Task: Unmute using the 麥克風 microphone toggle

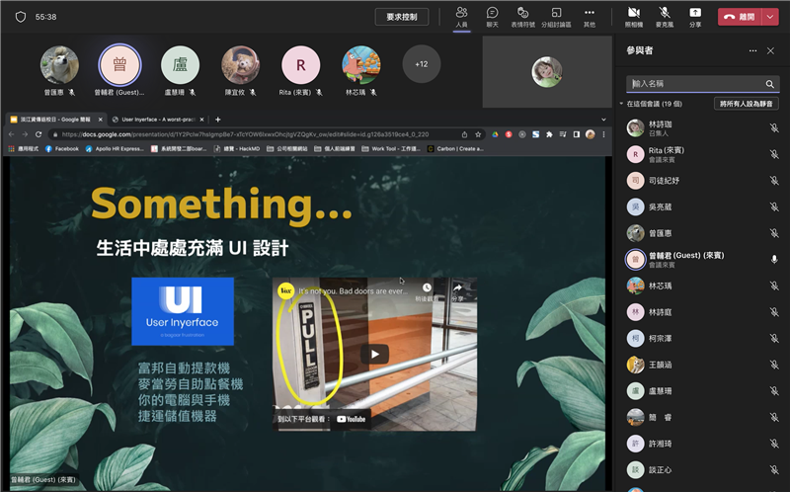Action: (665, 16)
